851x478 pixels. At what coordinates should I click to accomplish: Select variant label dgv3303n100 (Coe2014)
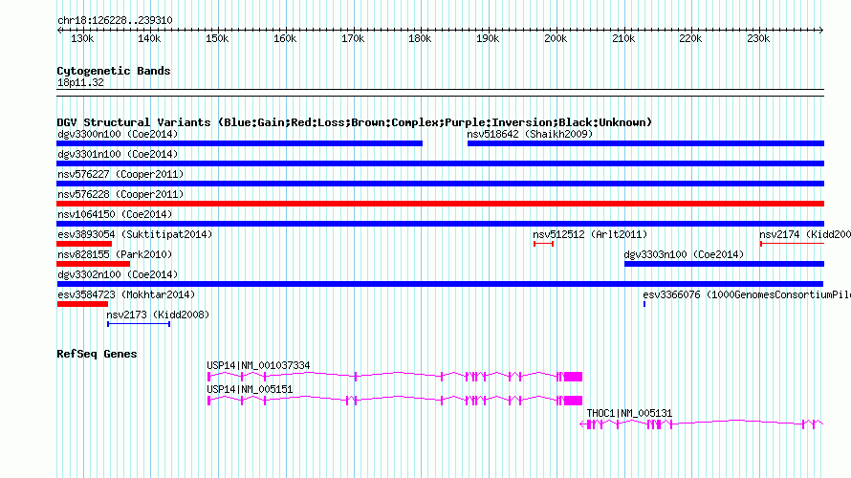point(684,254)
